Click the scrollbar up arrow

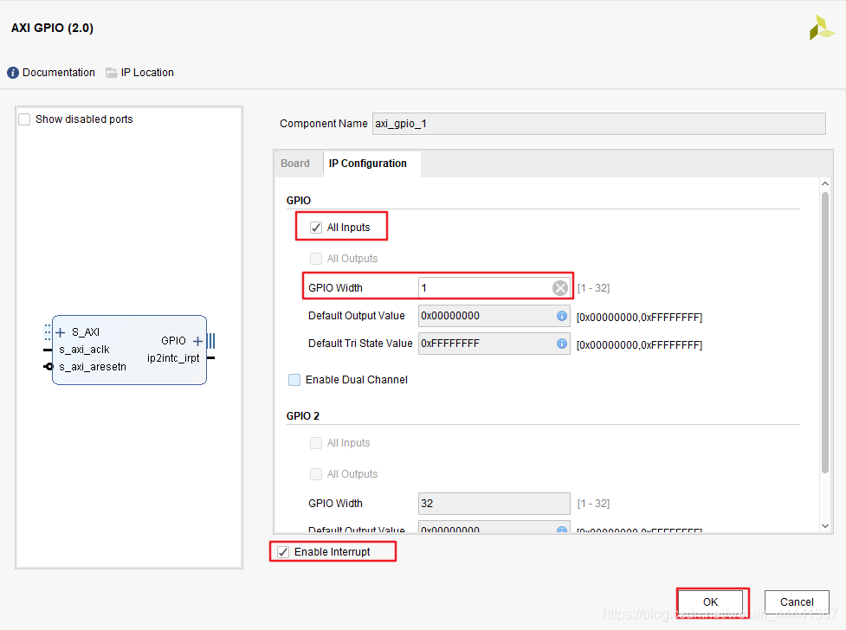[825, 184]
